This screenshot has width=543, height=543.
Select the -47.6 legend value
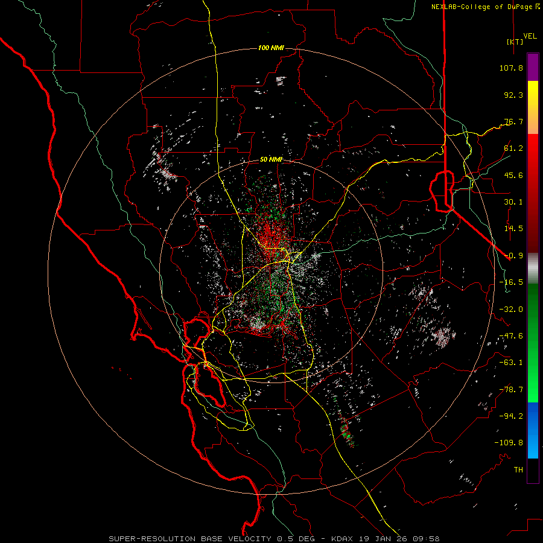pos(511,336)
